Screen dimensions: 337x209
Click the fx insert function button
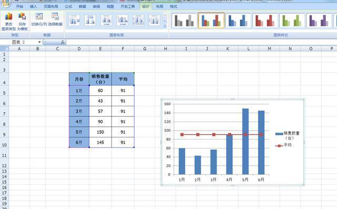coord(63,42)
